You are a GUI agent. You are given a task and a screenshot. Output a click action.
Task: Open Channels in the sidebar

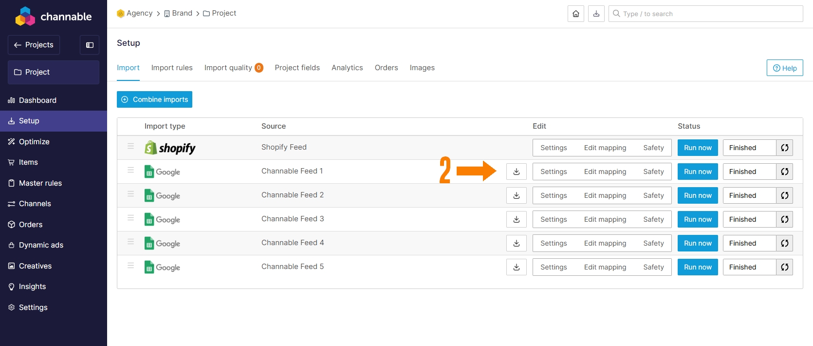[x=54, y=204]
